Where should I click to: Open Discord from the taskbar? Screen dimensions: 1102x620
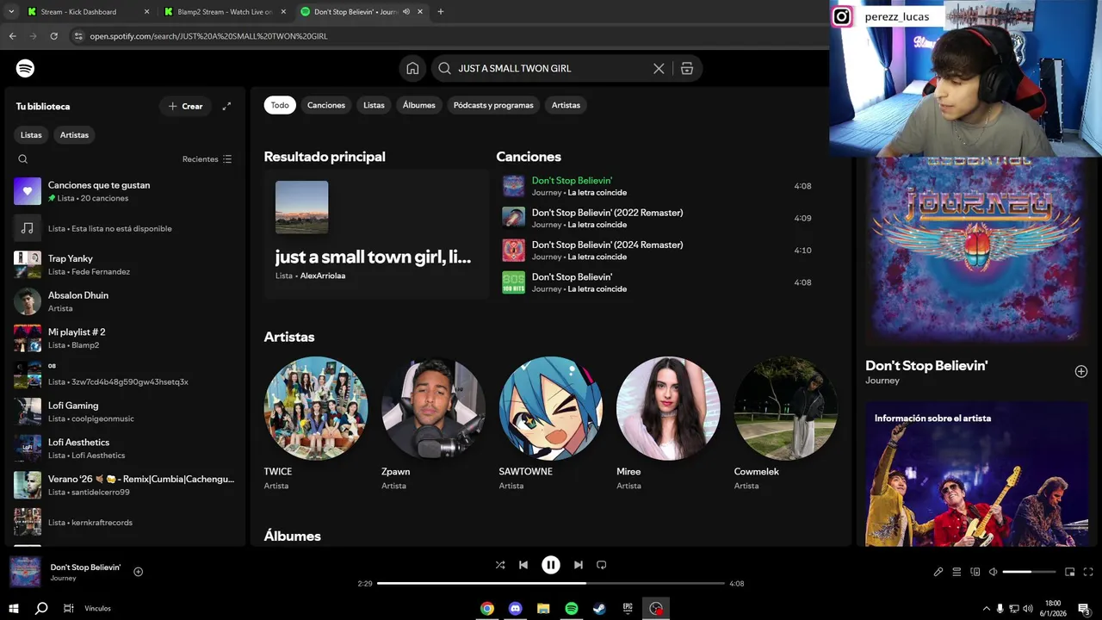click(515, 608)
